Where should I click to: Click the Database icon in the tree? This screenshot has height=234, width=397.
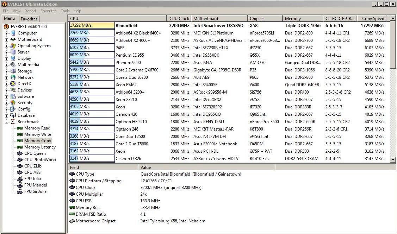[x=13, y=115]
